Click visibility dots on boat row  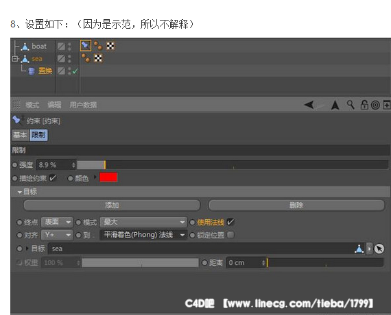(x=69, y=47)
